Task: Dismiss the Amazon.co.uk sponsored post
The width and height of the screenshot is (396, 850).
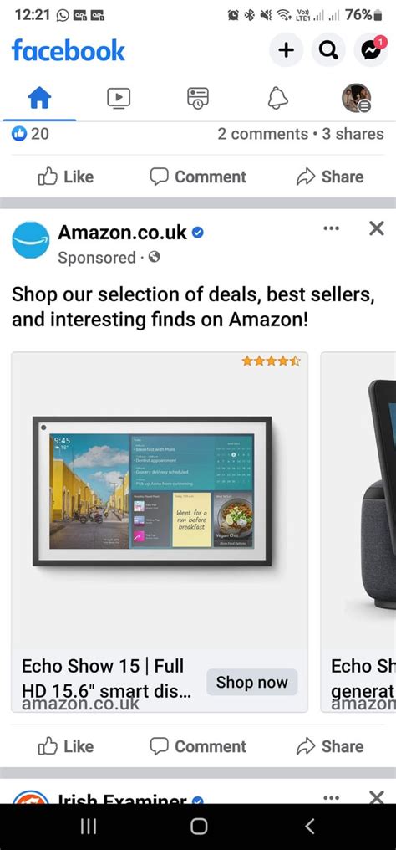Action: pos(377,228)
